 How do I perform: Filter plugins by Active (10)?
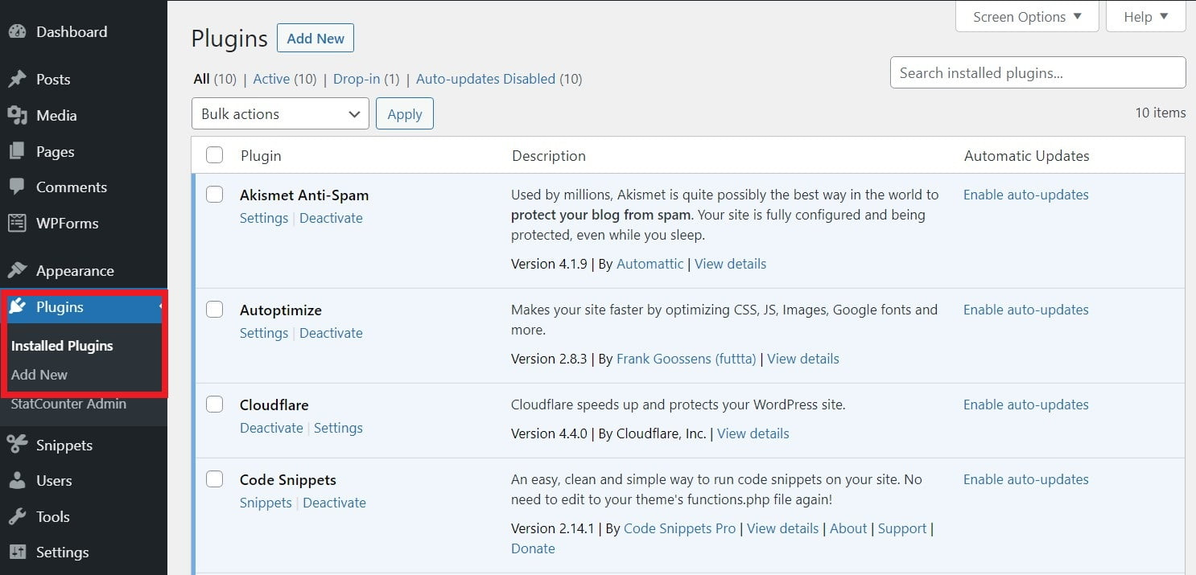click(285, 79)
